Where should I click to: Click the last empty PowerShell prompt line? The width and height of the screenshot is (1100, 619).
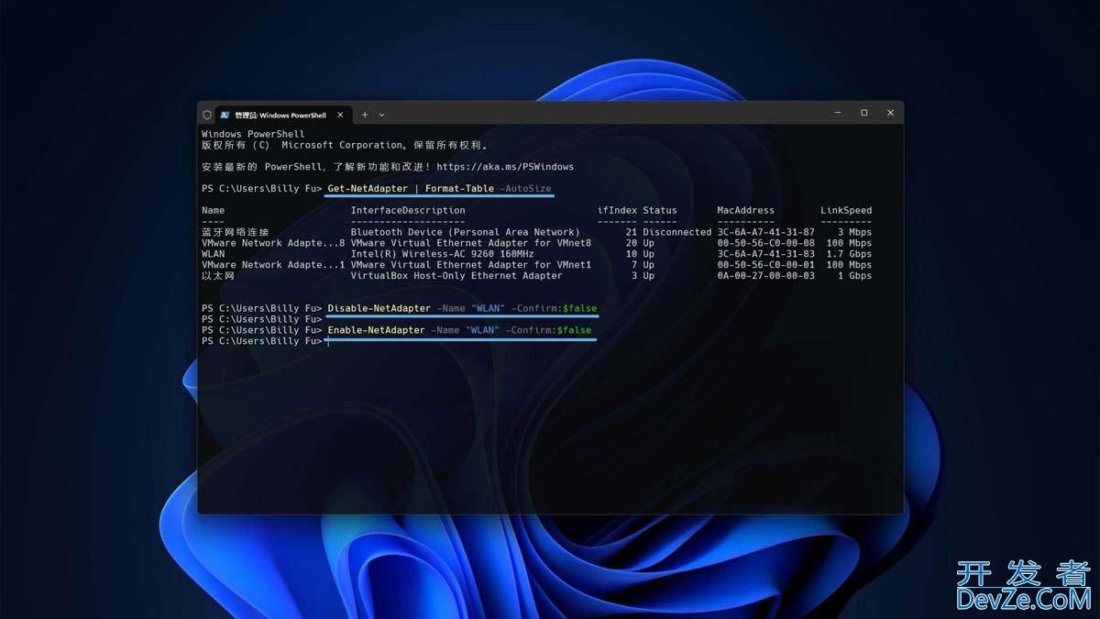point(264,341)
